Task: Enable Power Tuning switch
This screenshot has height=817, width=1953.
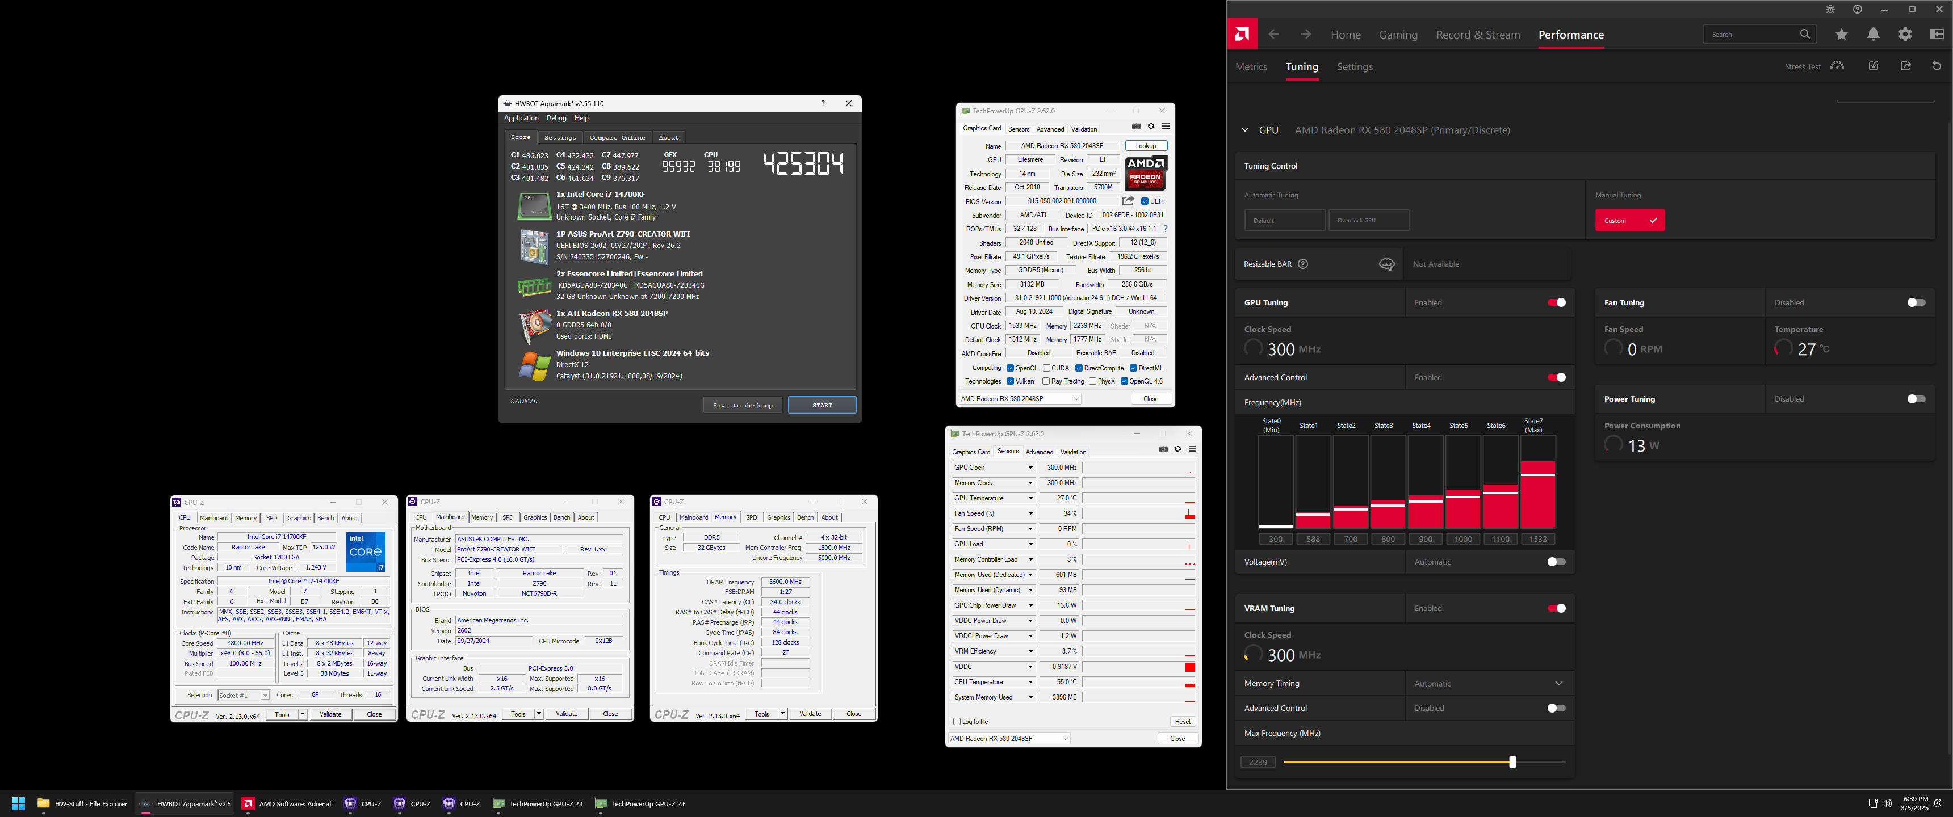Action: click(1916, 399)
